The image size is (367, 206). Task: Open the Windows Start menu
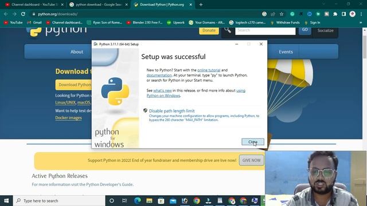6,201
